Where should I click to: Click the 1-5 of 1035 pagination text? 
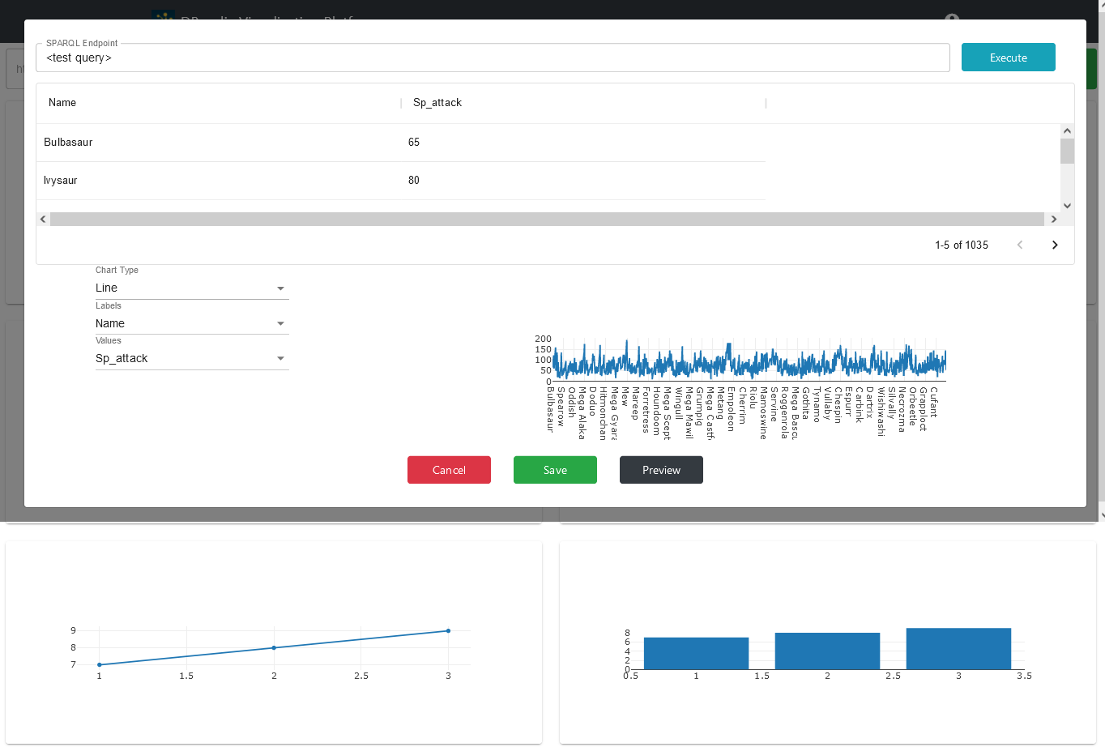point(962,245)
